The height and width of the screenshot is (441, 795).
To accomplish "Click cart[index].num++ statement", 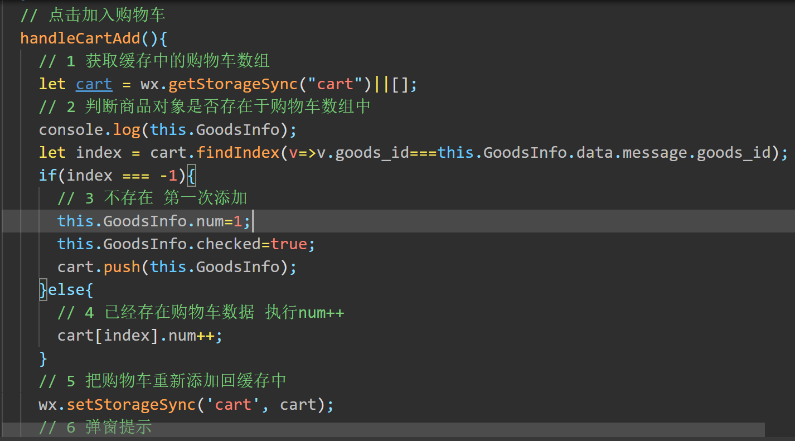I will coord(140,336).
